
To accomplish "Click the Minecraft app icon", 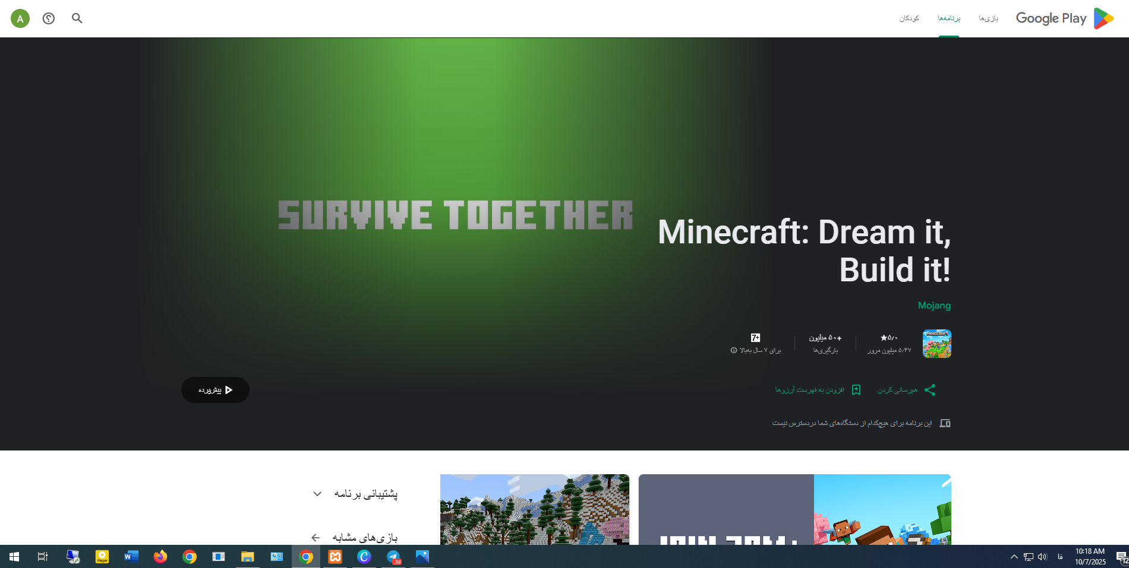I will (936, 344).
